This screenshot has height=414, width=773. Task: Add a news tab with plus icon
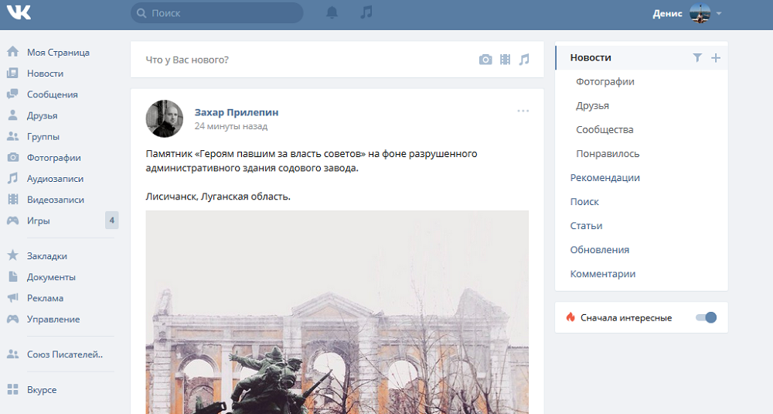715,57
